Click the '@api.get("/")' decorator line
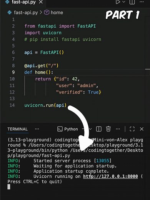150x200 pixels. coord(41,66)
